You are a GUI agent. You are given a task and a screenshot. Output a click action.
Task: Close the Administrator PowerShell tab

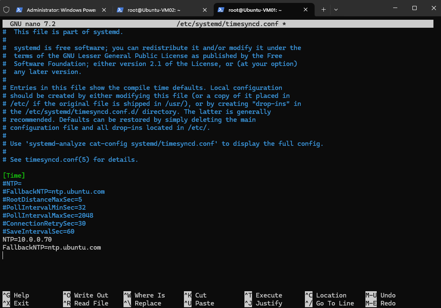pyautogui.click(x=104, y=10)
